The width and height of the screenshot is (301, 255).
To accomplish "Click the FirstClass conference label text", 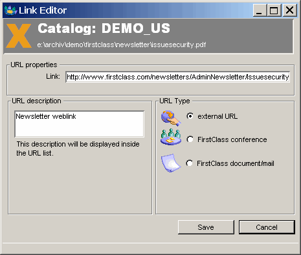I will (x=232, y=139).
